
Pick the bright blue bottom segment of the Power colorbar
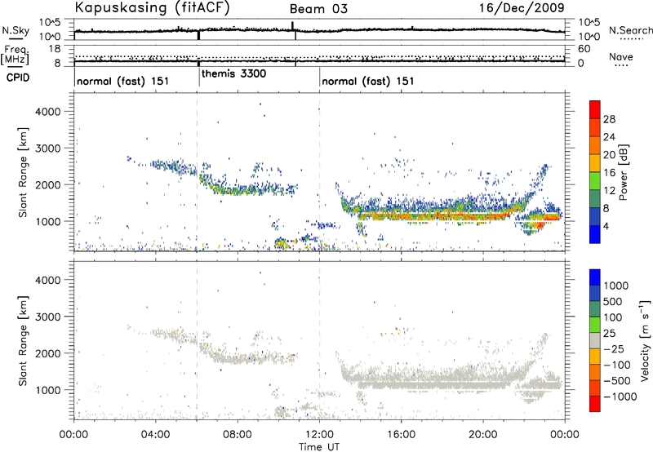pyautogui.click(x=595, y=234)
